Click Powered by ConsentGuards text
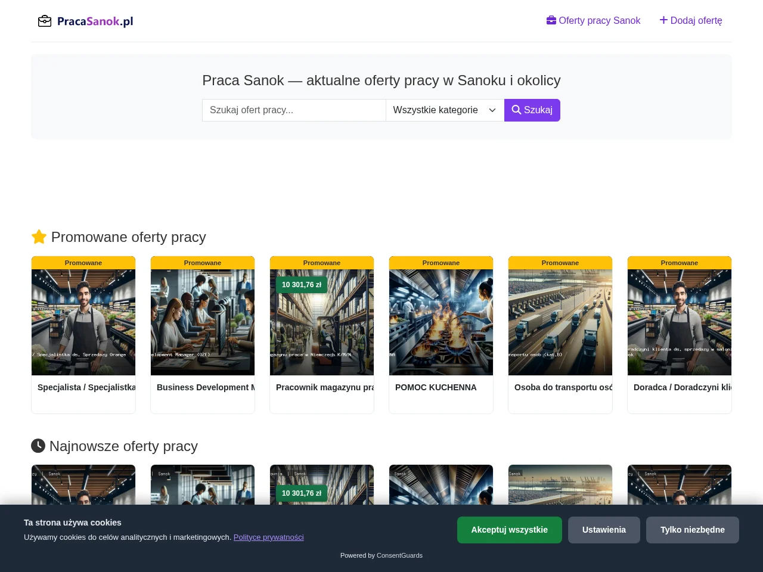The width and height of the screenshot is (763, 572). [x=381, y=555]
